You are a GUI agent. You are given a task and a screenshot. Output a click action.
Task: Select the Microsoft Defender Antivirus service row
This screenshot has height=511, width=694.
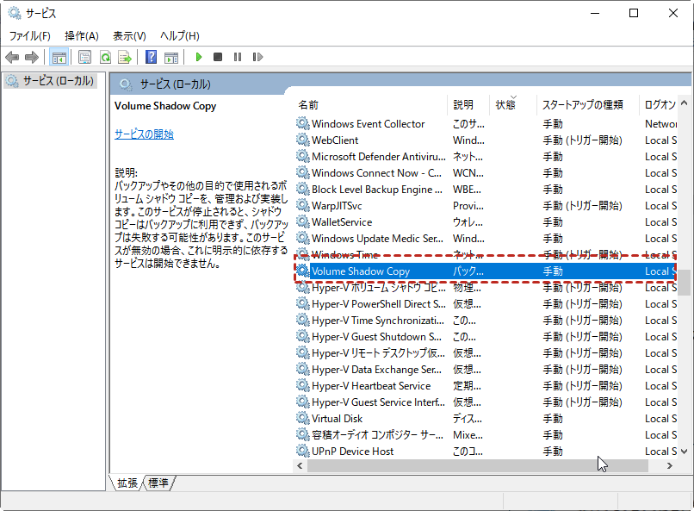pos(486,156)
